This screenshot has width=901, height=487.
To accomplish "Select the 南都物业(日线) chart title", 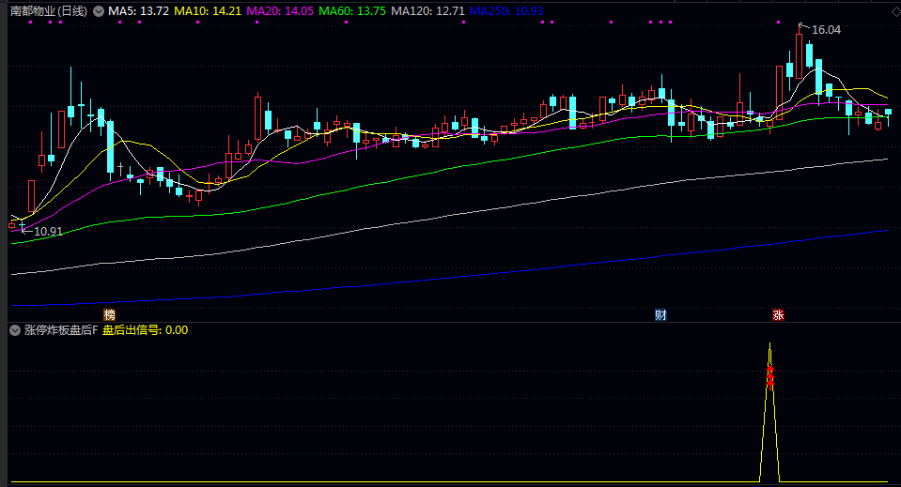I will tap(49, 11).
